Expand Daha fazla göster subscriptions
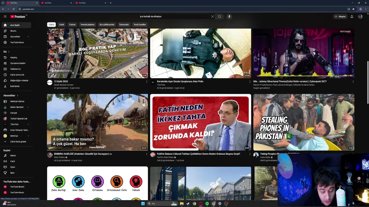Screen dimensions: 369x207 click(x=16, y=141)
